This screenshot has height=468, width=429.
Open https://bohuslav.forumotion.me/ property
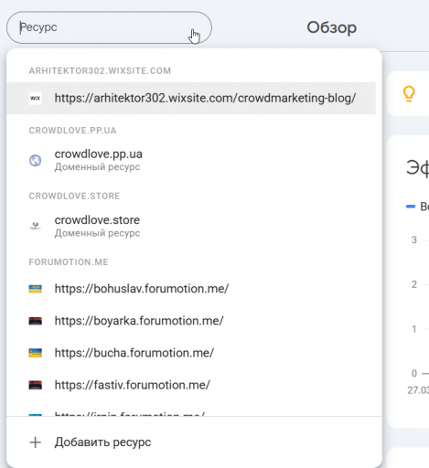(191, 289)
